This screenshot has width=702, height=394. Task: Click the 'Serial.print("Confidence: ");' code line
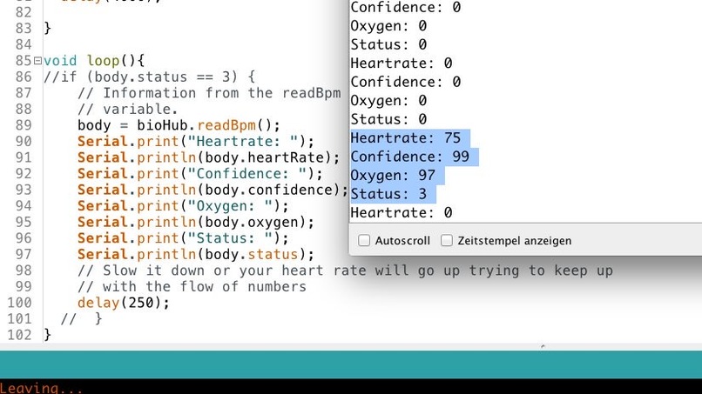coord(200,174)
